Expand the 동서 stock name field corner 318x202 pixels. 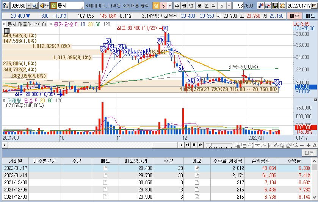tap(82, 7)
